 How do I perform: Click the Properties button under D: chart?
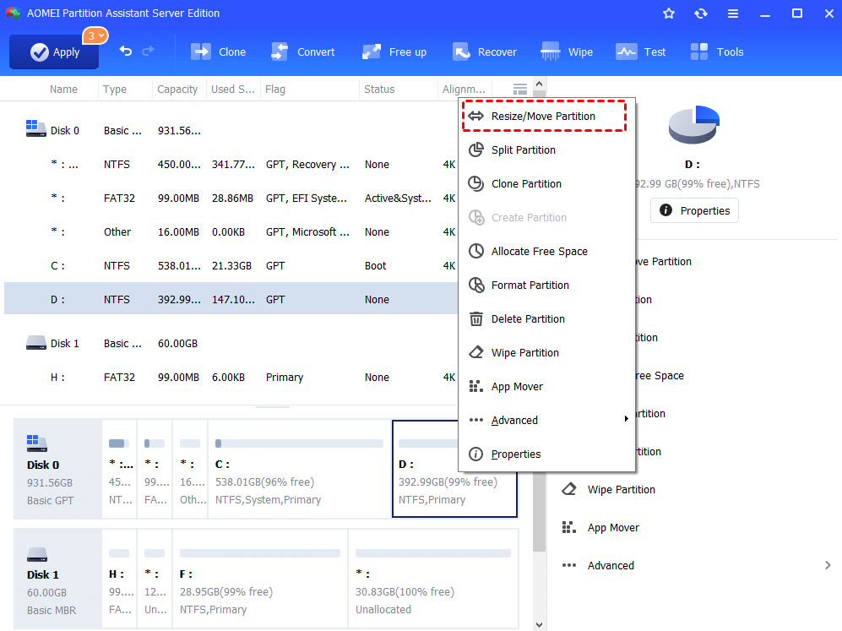click(694, 210)
